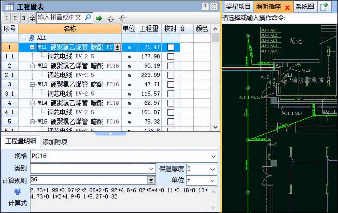Open the 规格 PC16 dropdown

[x=213, y=156]
